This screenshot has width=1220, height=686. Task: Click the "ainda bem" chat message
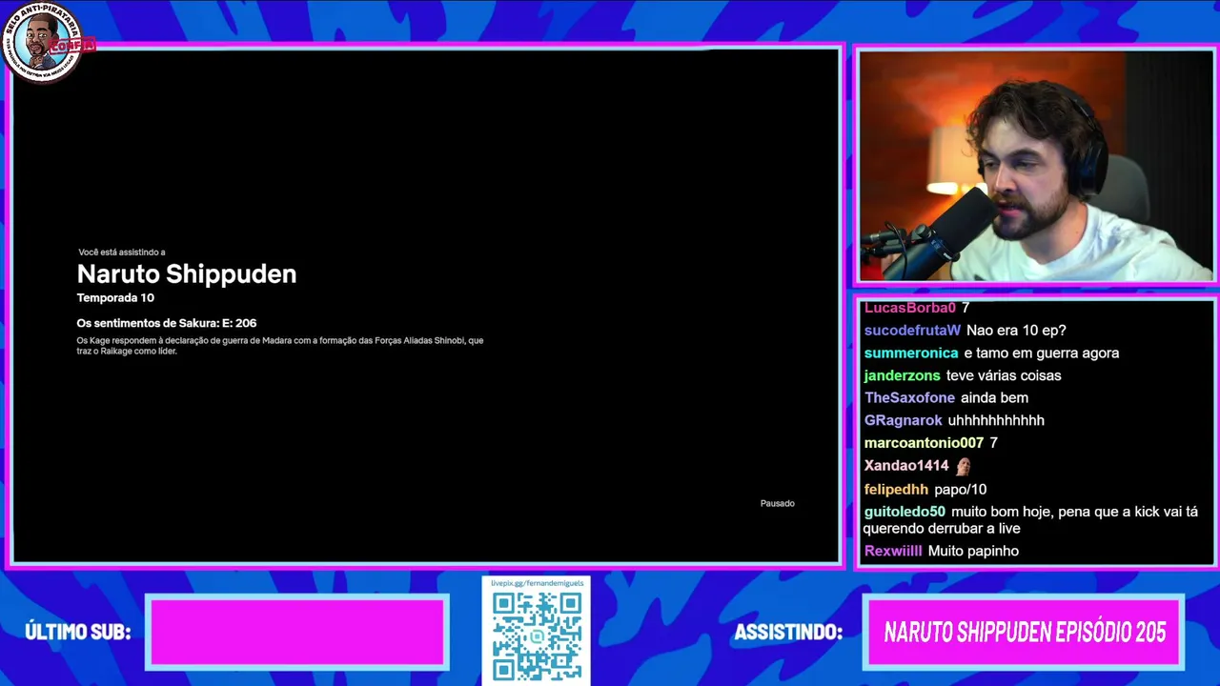click(994, 398)
